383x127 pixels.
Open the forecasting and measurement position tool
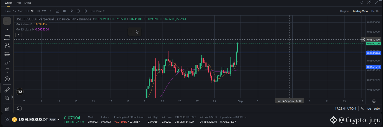tap(7, 54)
